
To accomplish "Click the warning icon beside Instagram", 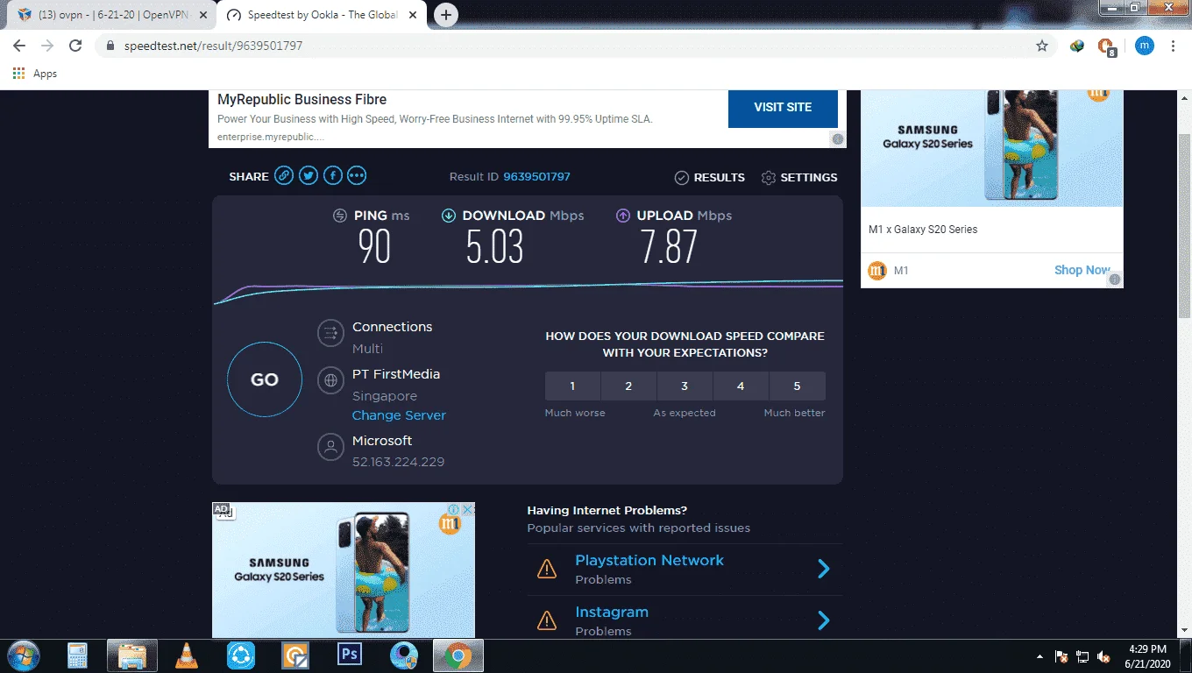I will tap(547, 620).
